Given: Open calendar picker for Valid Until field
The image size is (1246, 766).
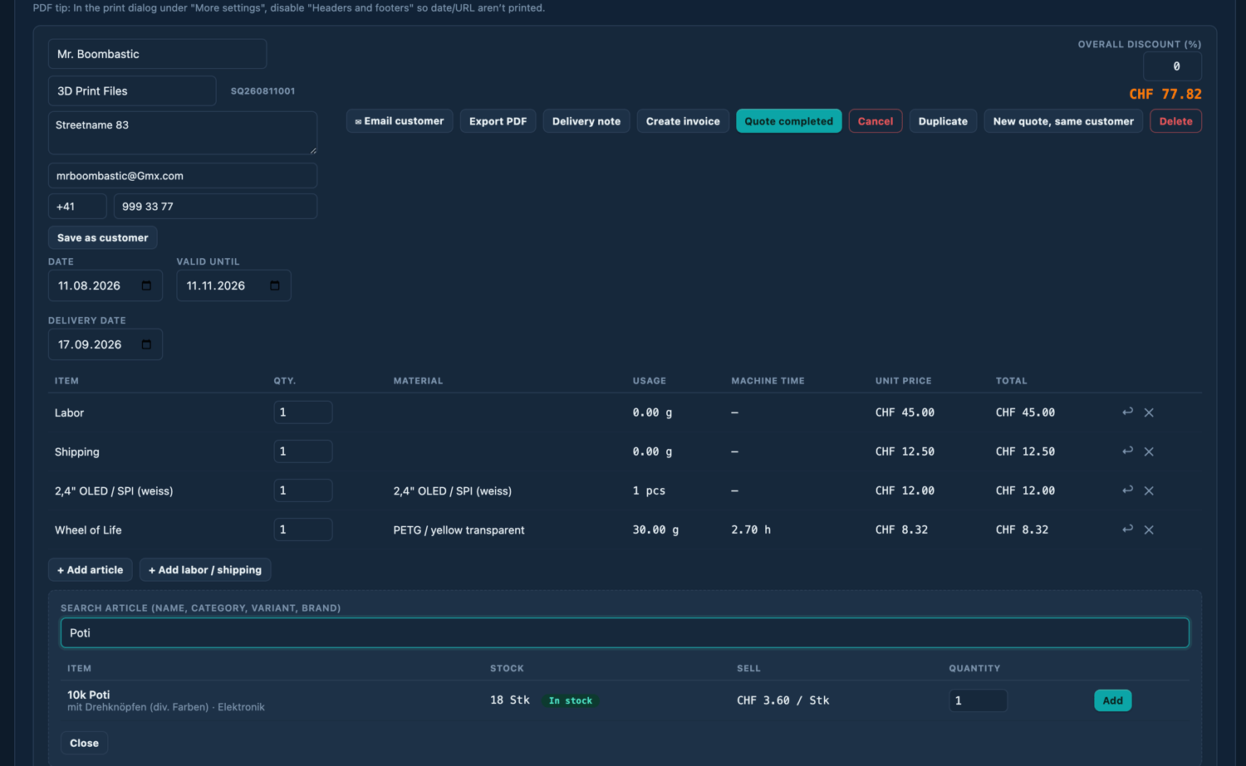Looking at the screenshot, I should pyautogui.click(x=275, y=285).
